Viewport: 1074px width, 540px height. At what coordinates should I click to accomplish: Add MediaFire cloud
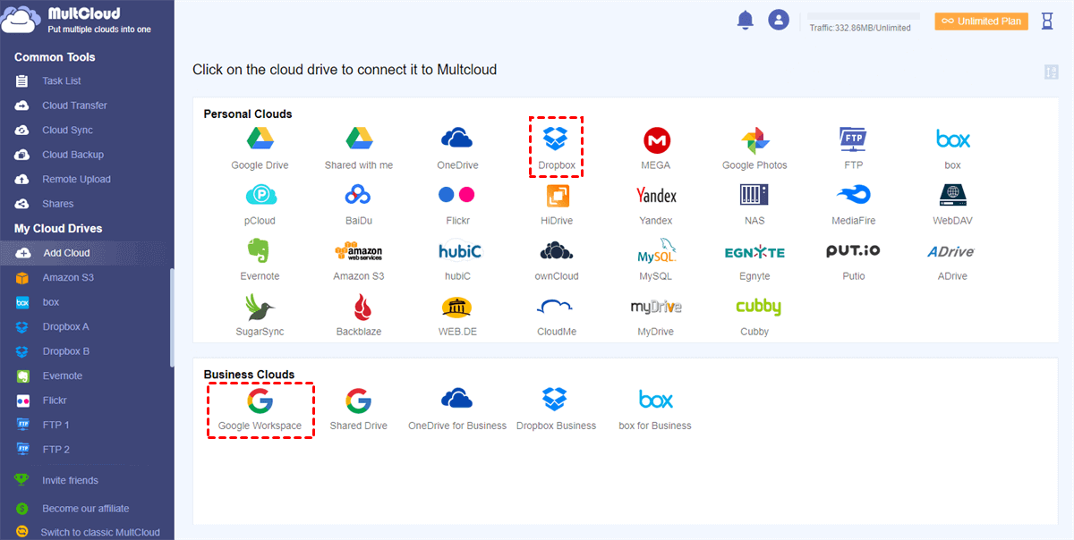click(853, 203)
